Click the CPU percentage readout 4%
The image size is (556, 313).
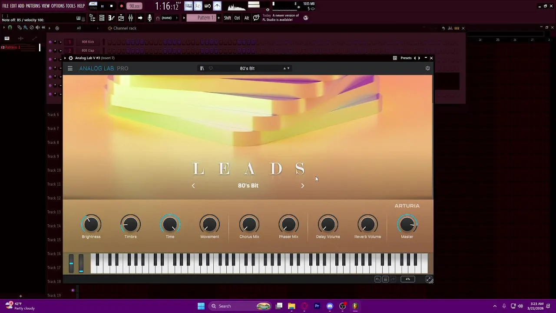pyautogui.click(x=407, y=279)
